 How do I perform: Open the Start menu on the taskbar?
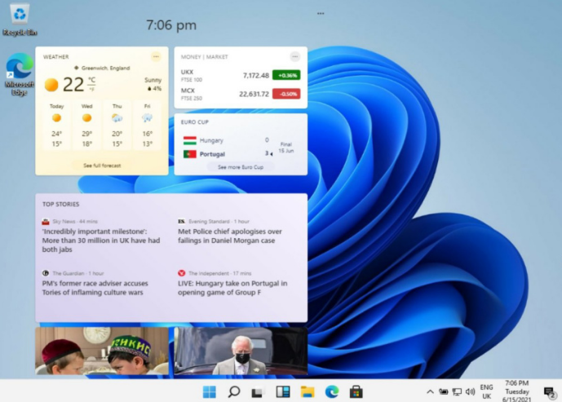(x=210, y=391)
